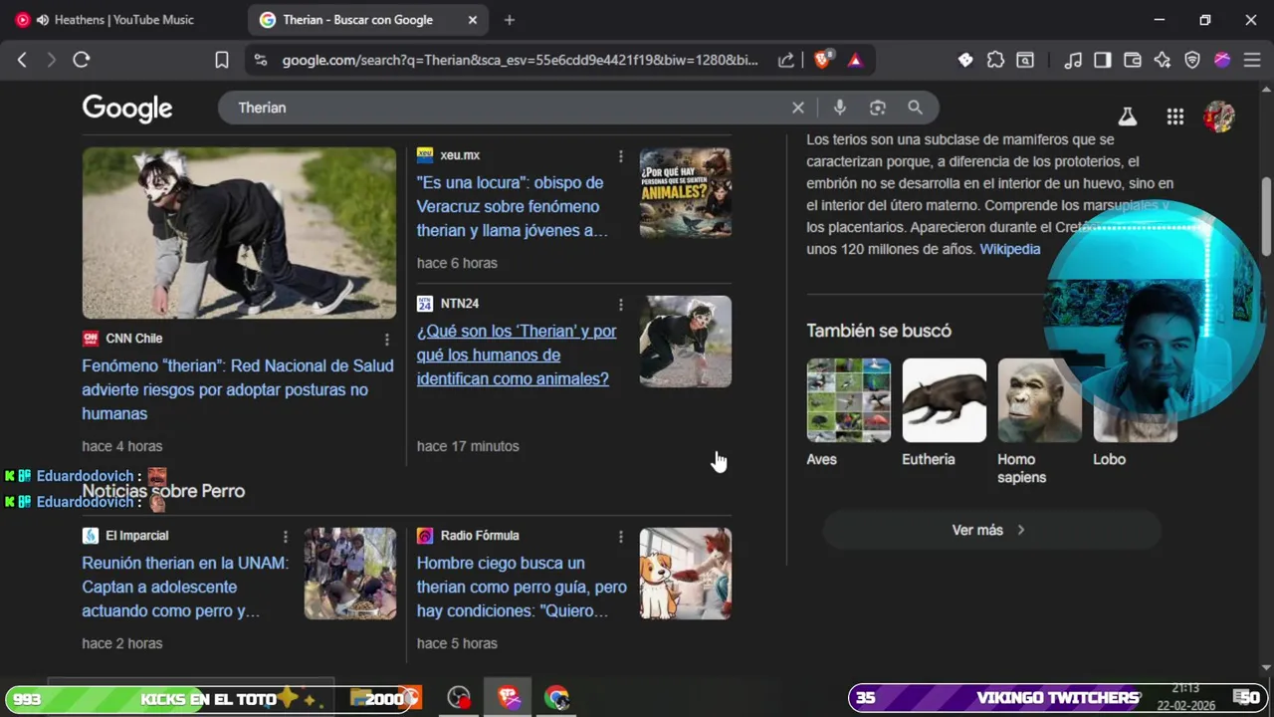This screenshot has height=717, width=1274.
Task: Switch to the Heathens YouTube Music tab
Action: (x=122, y=20)
